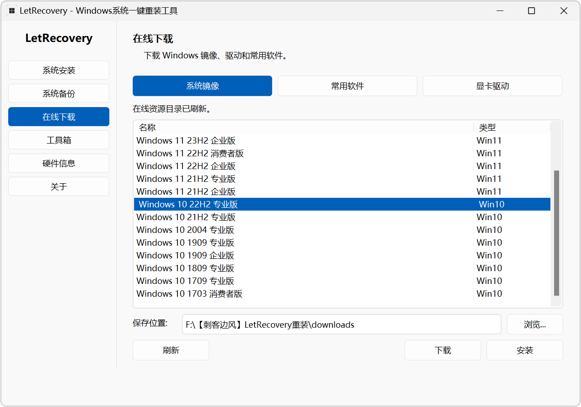Click the LetRecovery app icon in title bar
Screen dimensions: 581x407
pyautogui.click(x=12, y=10)
